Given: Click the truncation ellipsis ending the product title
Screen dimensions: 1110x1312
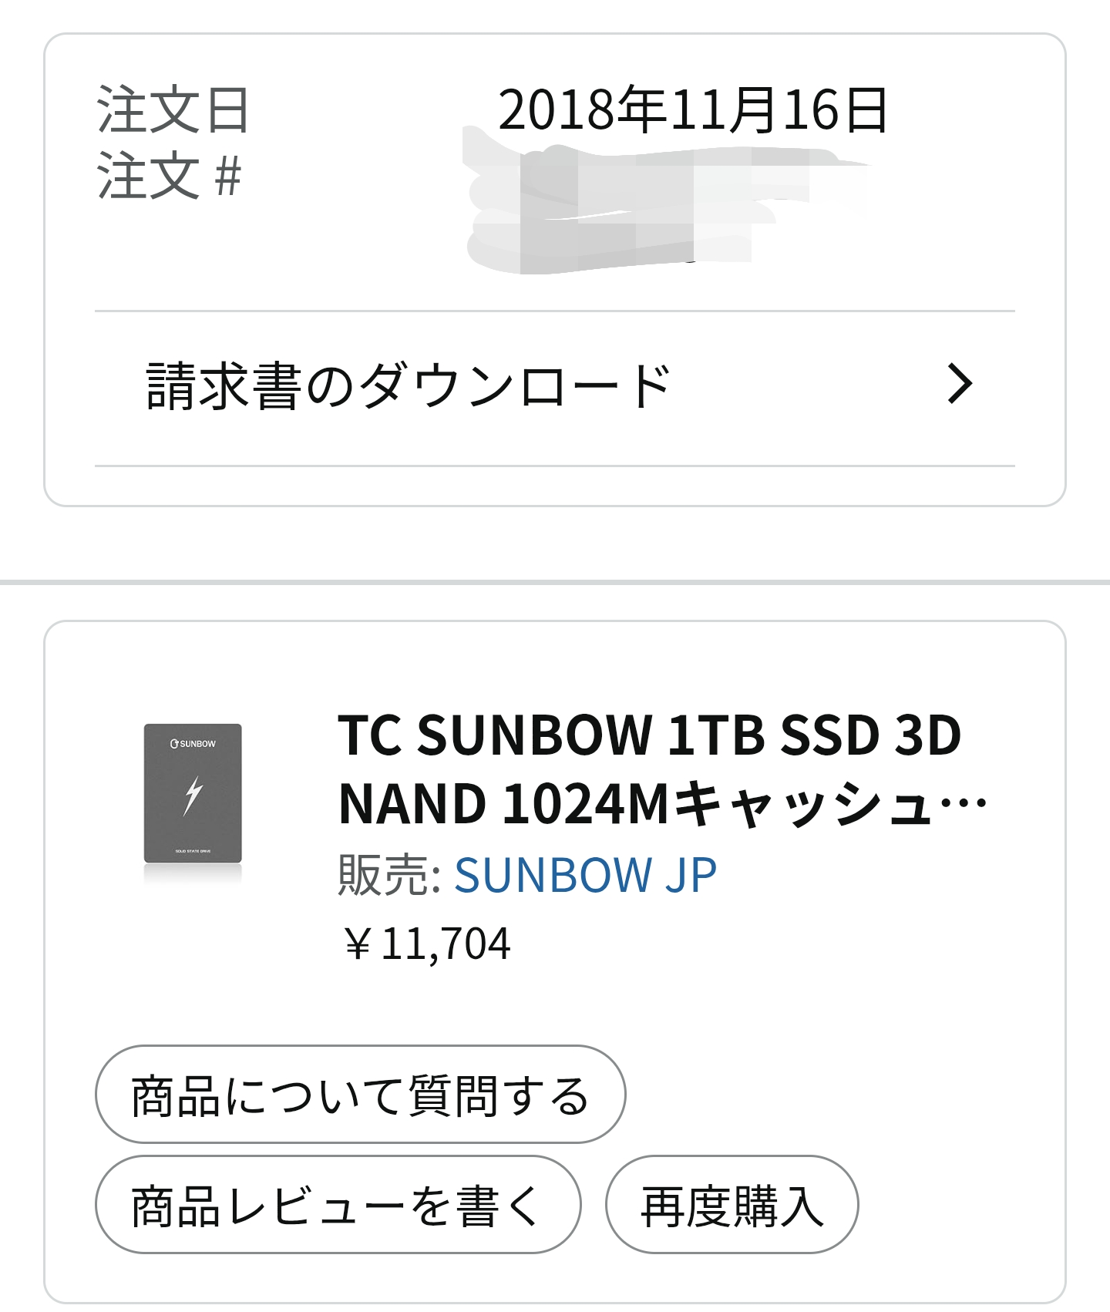Looking at the screenshot, I should coord(964,804).
